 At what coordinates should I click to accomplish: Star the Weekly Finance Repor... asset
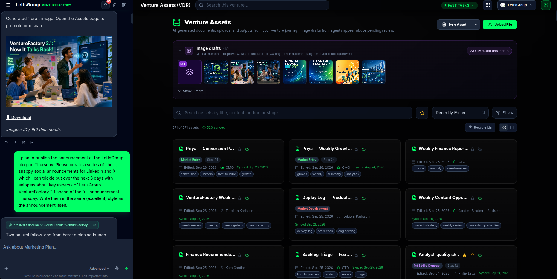(x=472, y=149)
